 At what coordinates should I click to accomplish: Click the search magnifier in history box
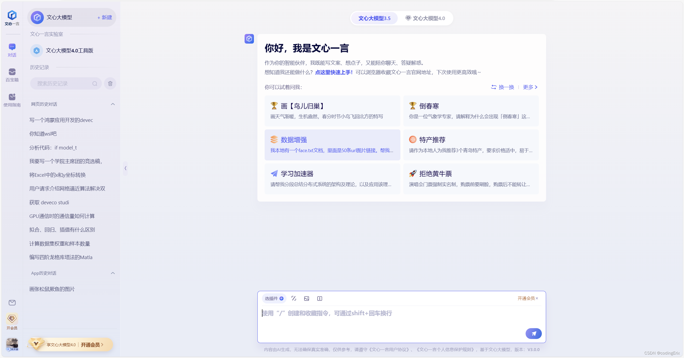[x=95, y=83]
